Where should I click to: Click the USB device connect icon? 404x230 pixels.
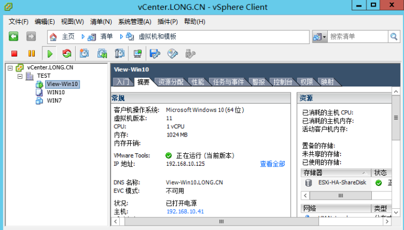[x=190, y=53]
